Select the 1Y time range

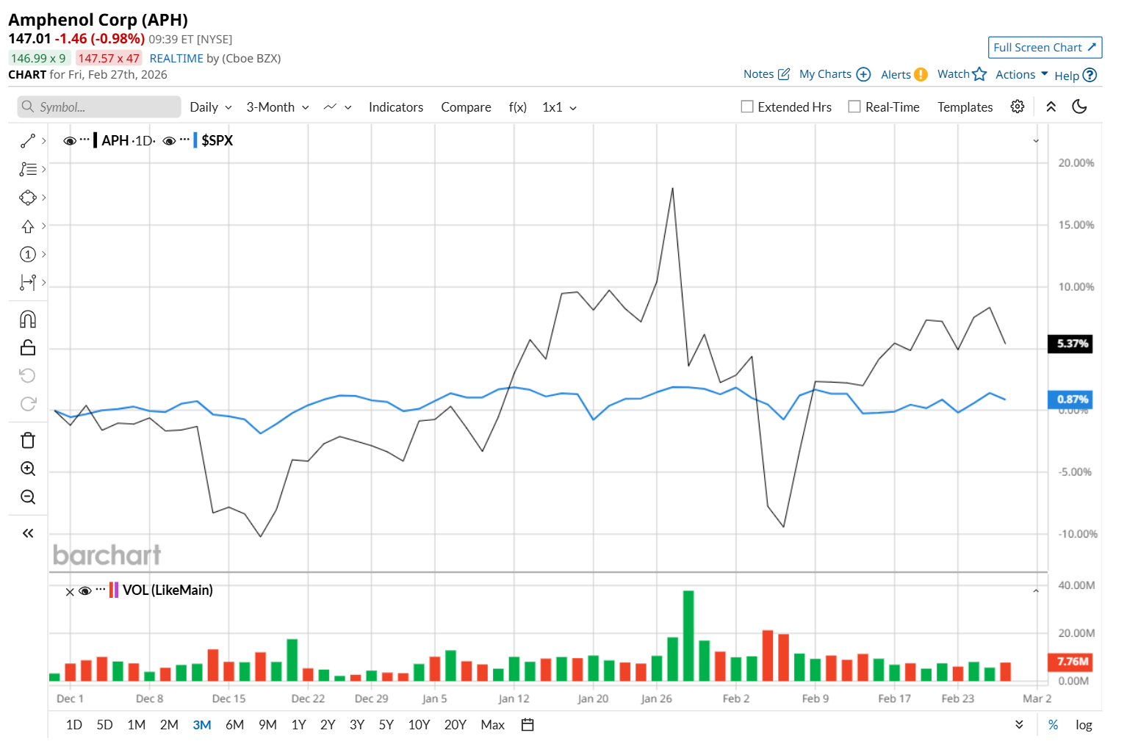click(298, 725)
